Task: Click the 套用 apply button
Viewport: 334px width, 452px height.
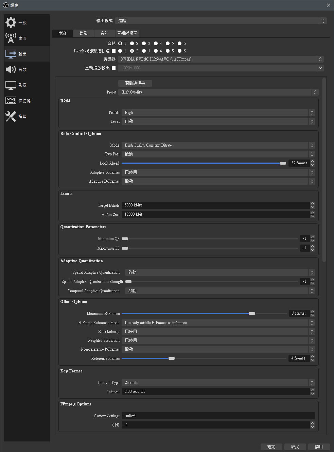Action: (x=319, y=447)
